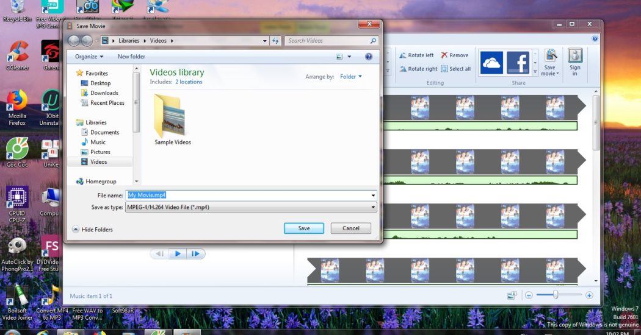Open the views options dropdown arrow
This screenshot has width=641, height=335.
[349, 57]
